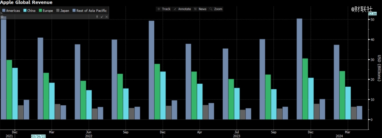The height and width of the screenshot is (138, 382).
Task: Click the legend collapse arrow icon
Action: [x=102, y=17]
